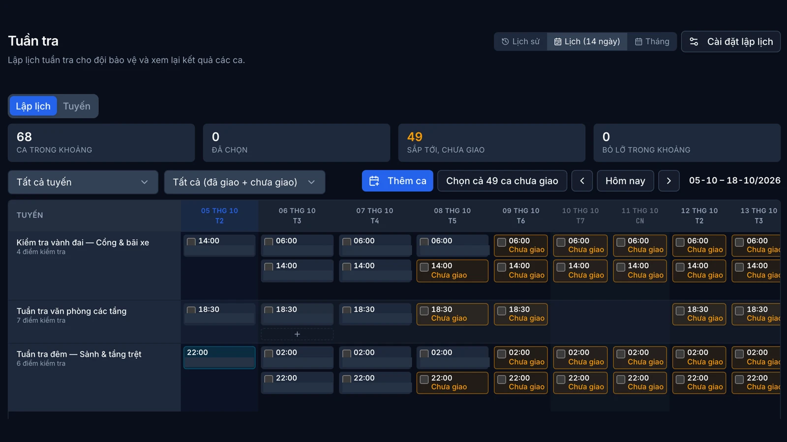Check 06:00 gate shift on 06 THG 10
Viewport: 787px width, 442px height.
269,242
